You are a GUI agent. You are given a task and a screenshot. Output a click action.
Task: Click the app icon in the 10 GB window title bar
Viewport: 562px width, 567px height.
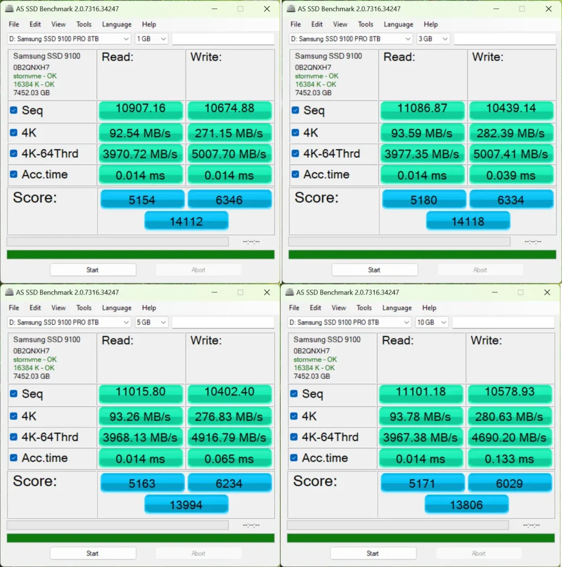click(x=290, y=292)
